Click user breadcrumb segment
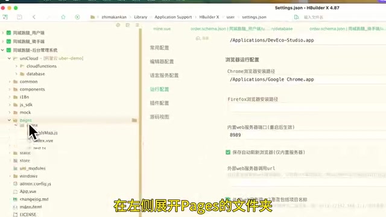 pos(230,17)
